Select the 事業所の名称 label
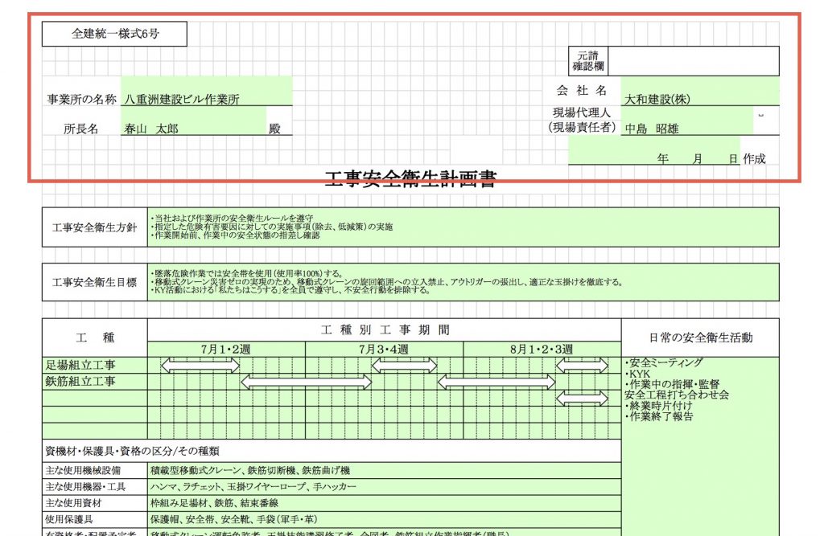This screenshot has width=824, height=536. 81,99
